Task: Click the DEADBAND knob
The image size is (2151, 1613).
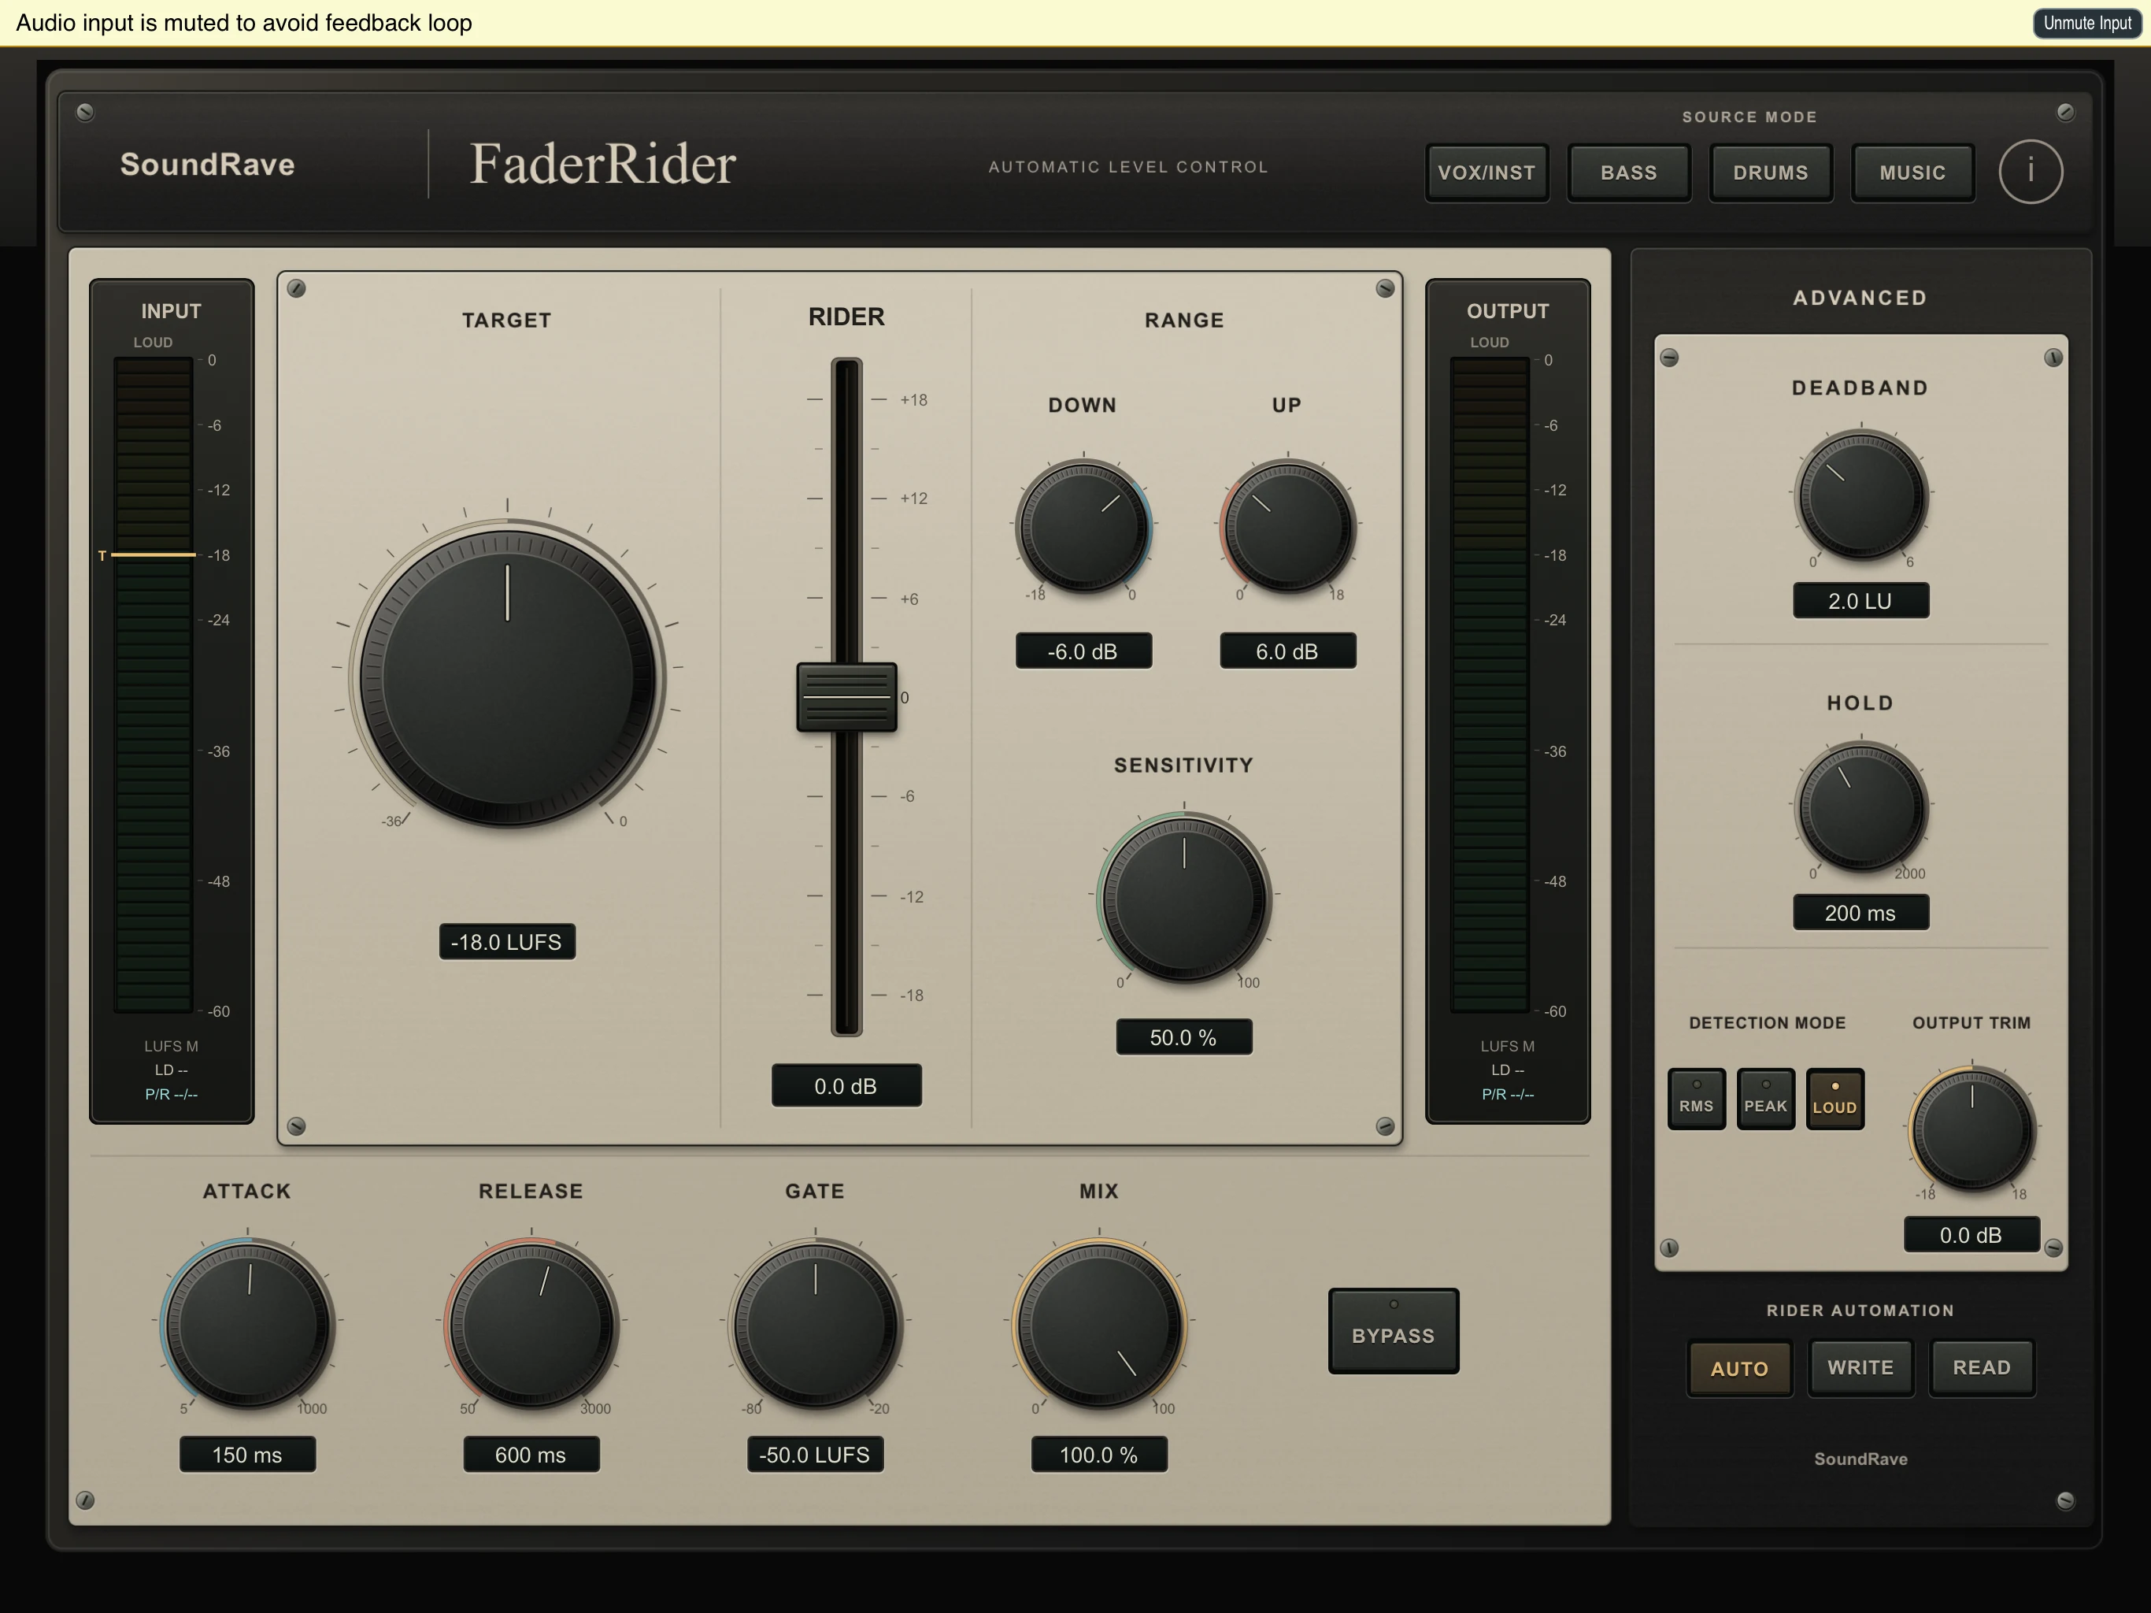Action: pos(1860,495)
